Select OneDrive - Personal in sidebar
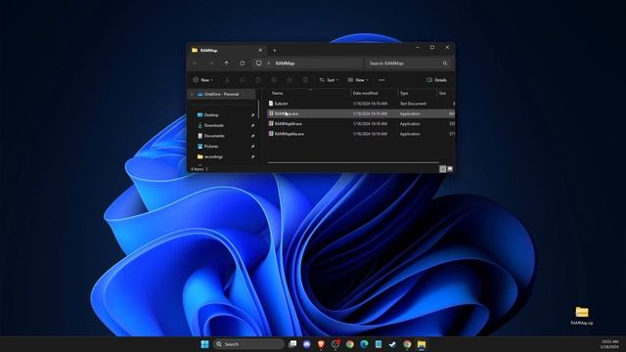 222,94
